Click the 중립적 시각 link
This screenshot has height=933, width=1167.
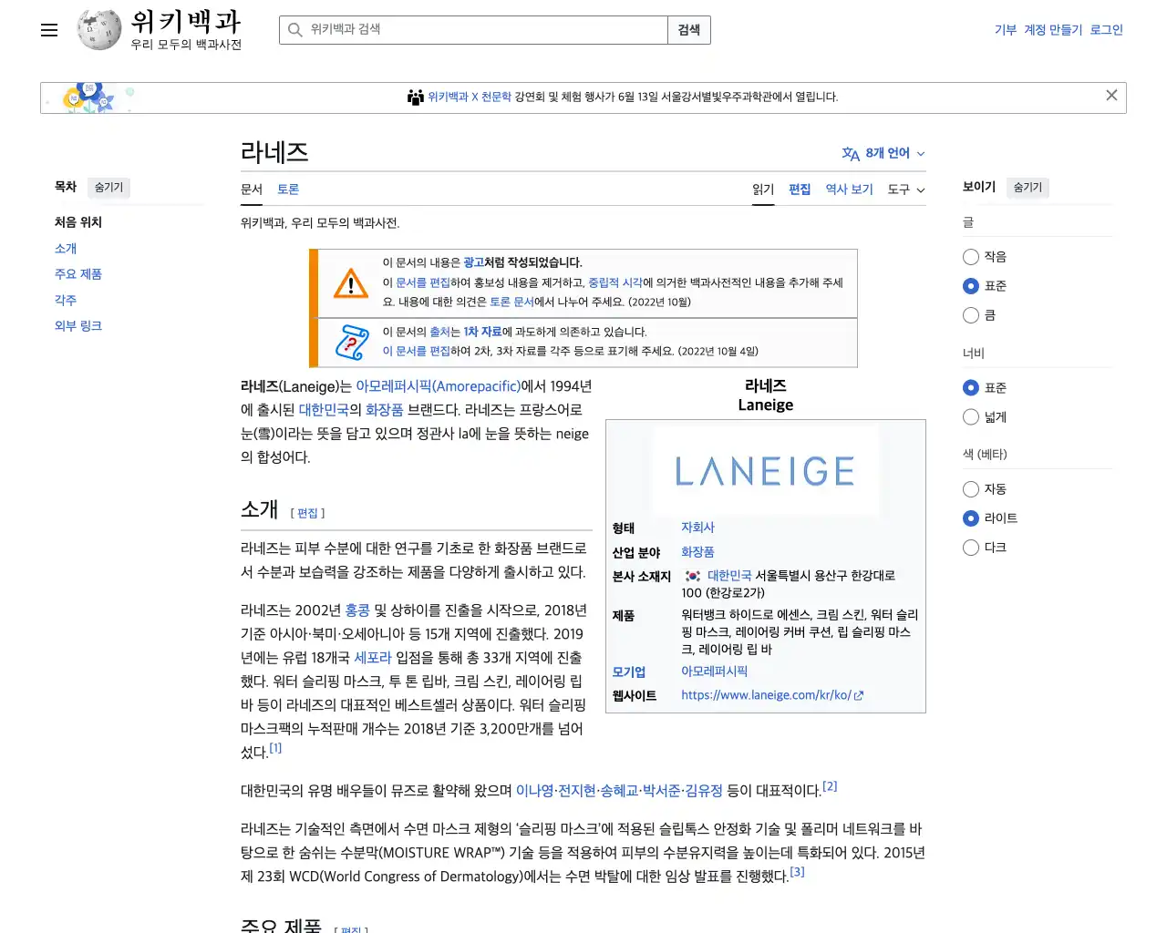pyautogui.click(x=615, y=283)
